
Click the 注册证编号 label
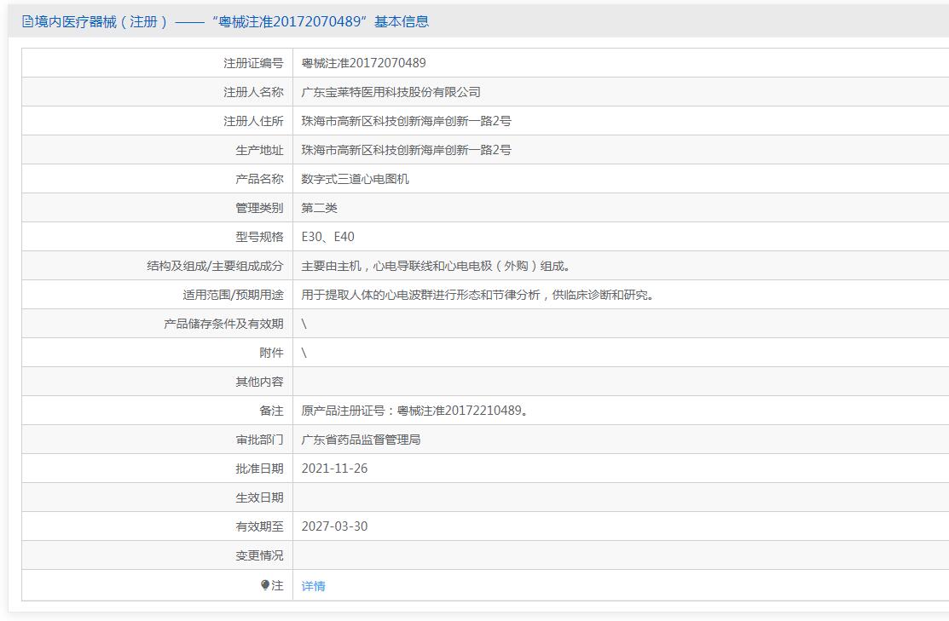click(253, 63)
